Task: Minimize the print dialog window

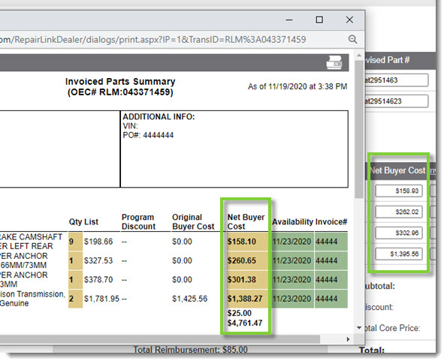Action: tap(289, 20)
